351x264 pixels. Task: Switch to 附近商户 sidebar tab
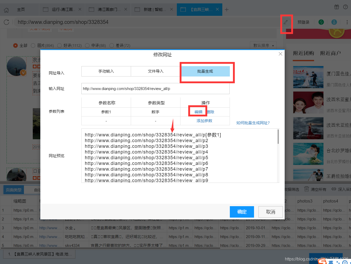[330, 53]
